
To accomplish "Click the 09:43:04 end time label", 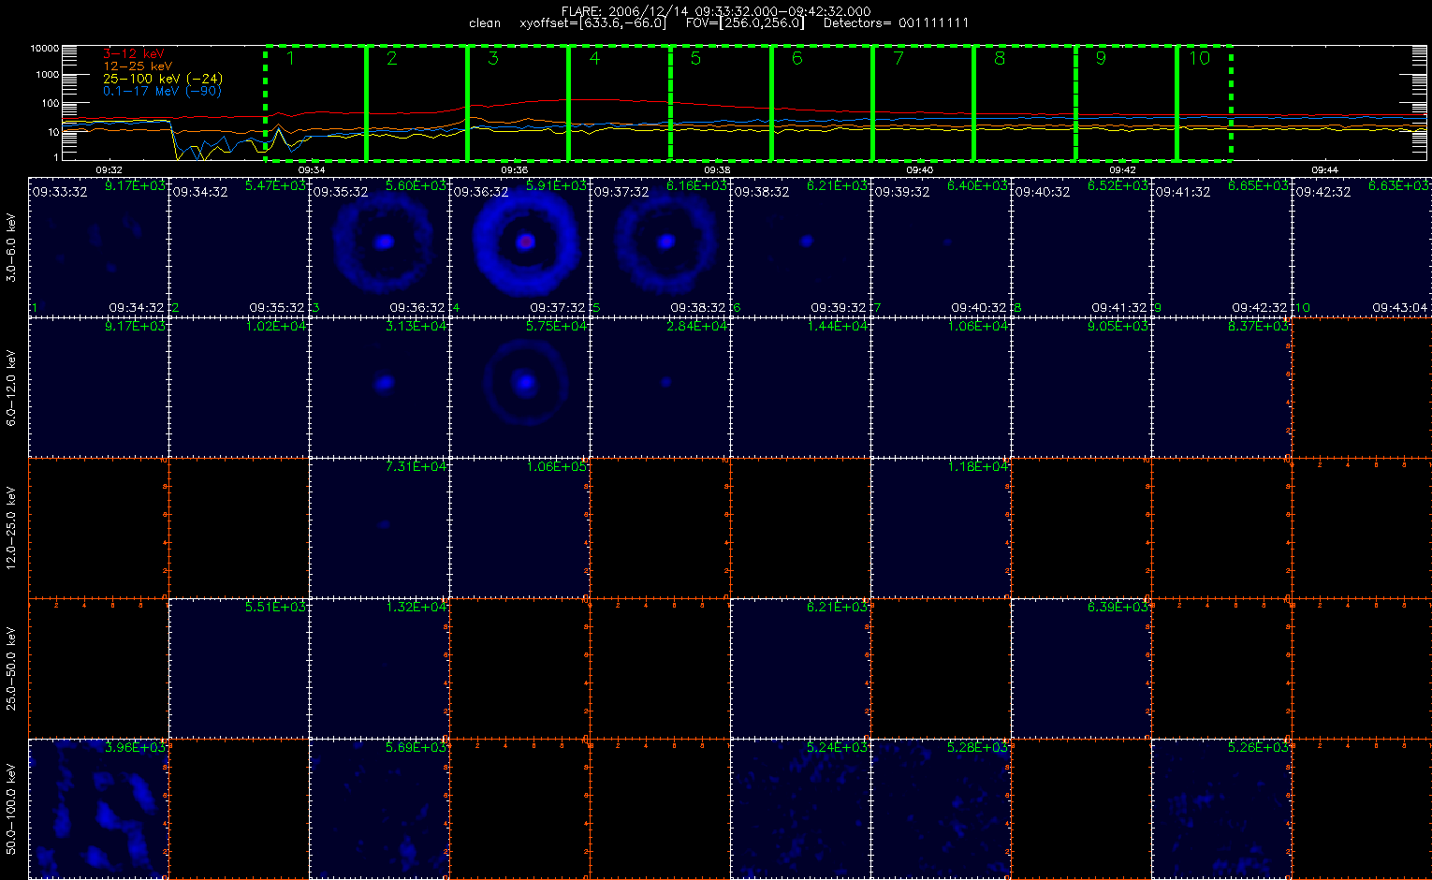I will (1400, 307).
